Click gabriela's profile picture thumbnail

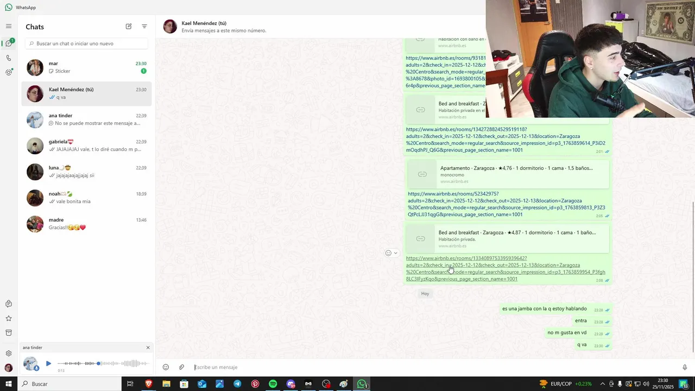35,146
